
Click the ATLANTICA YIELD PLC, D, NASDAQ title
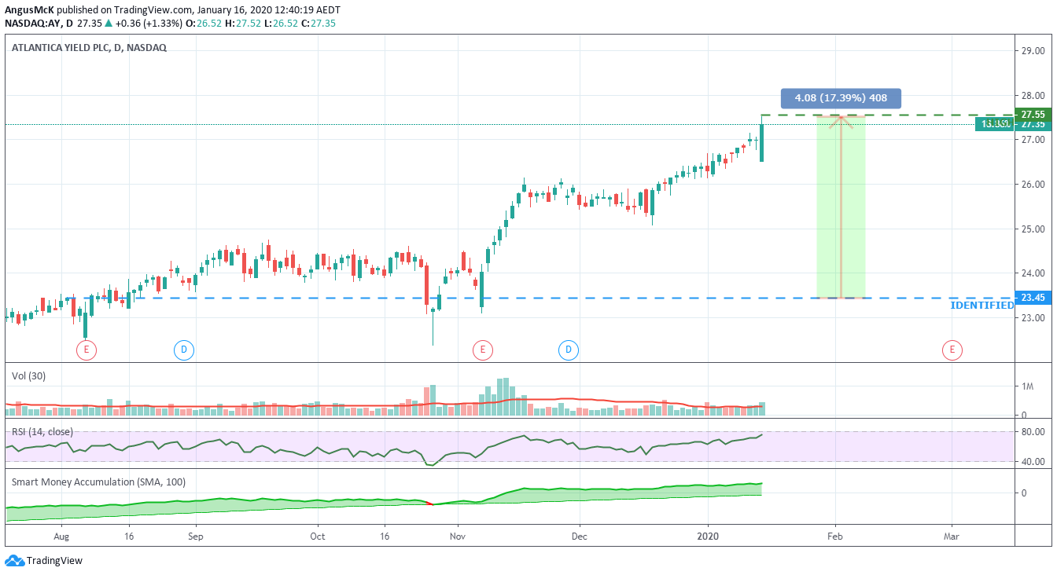pyautogui.click(x=89, y=47)
